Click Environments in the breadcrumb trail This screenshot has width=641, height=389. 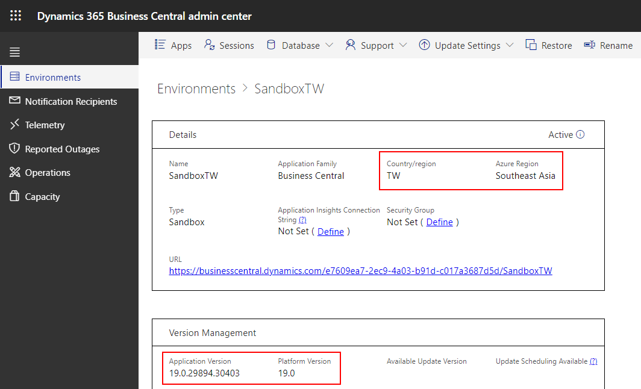point(196,89)
